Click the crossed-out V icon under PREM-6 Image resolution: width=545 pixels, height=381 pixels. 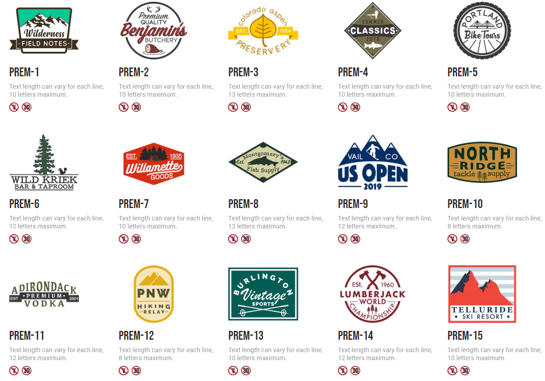[14, 239]
